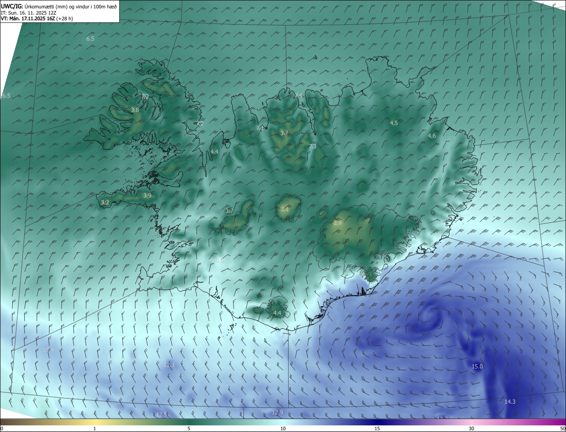Viewport: 566px width, 432px height.
Task: Select the 14.3 value label
Action: [510, 402]
